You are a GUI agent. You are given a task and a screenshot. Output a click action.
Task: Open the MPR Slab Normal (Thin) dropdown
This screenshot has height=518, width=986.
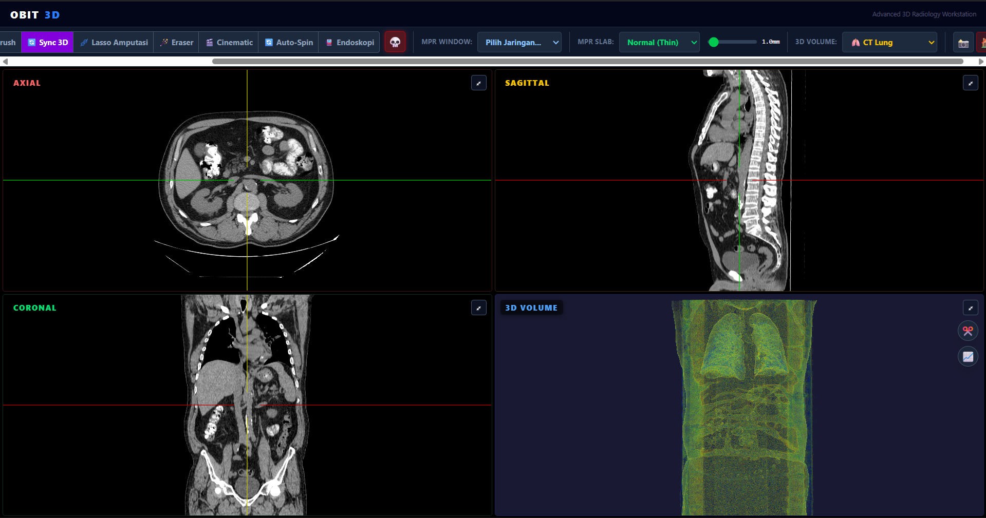click(x=659, y=42)
